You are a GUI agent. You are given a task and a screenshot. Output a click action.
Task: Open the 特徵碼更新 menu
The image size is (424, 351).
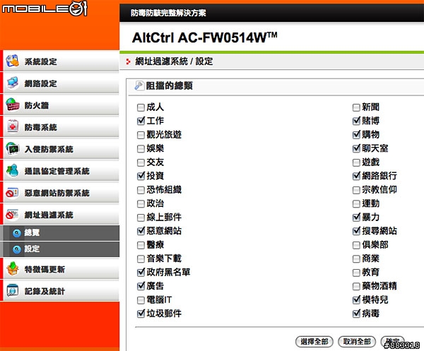click(x=61, y=269)
